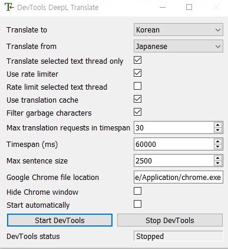The height and width of the screenshot is (249, 228).
Task: Click the 'Timespan (ms)' label
Action: coord(32,145)
